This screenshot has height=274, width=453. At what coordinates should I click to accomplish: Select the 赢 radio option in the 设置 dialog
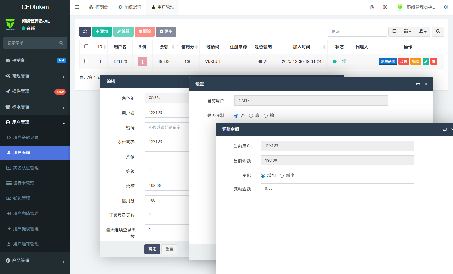tap(251, 116)
